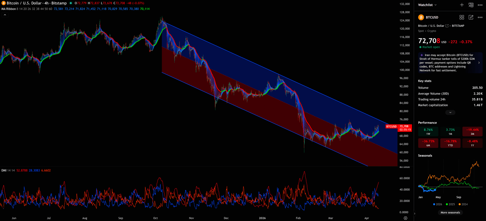Click the green market status dot
The height and width of the screenshot is (221, 486).
click(420, 47)
